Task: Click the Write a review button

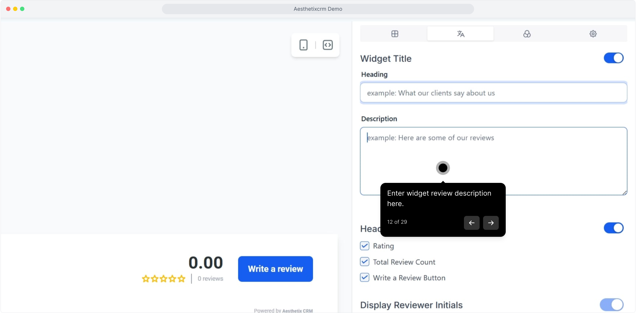Action: [x=275, y=269]
